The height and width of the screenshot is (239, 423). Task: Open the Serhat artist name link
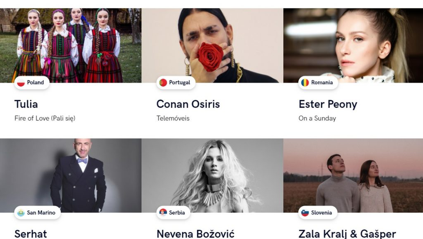click(x=31, y=234)
